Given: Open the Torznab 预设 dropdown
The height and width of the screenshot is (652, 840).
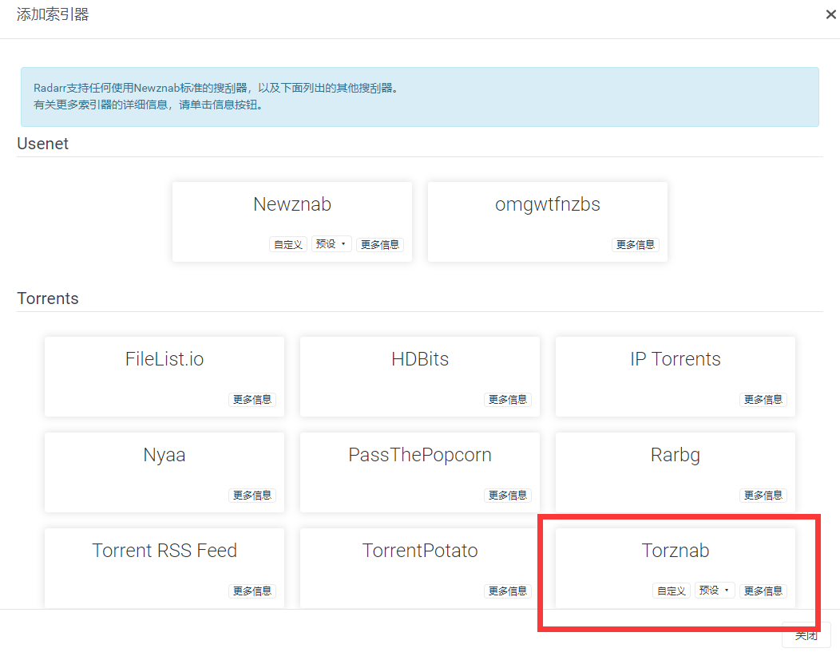Looking at the screenshot, I should (715, 591).
